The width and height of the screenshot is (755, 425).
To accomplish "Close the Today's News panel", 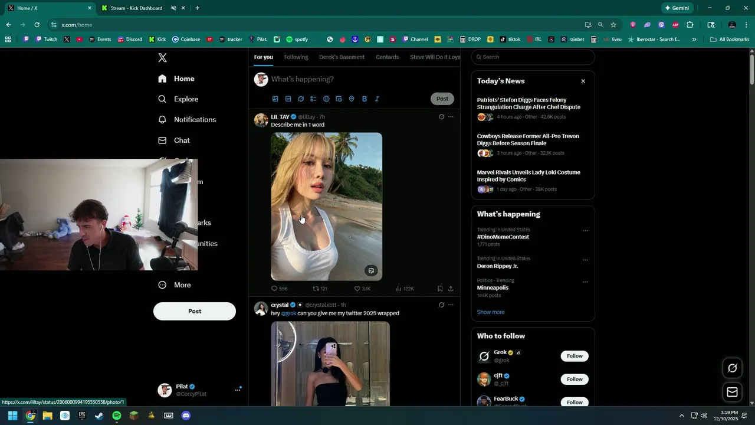I will click(x=583, y=81).
